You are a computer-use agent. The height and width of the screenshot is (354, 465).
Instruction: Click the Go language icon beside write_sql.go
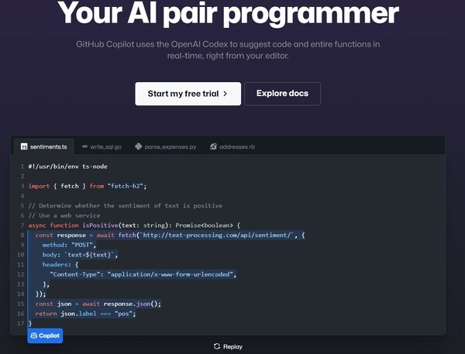84,146
